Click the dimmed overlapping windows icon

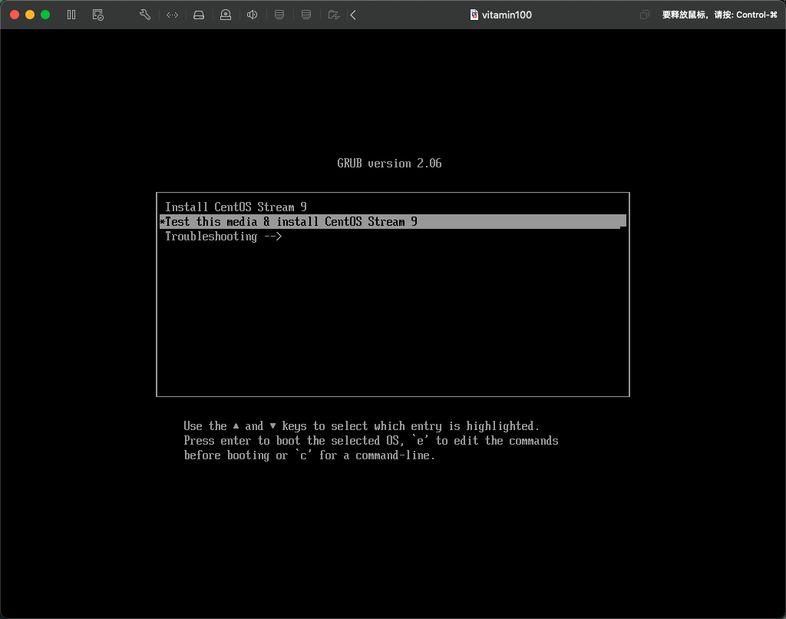645,15
